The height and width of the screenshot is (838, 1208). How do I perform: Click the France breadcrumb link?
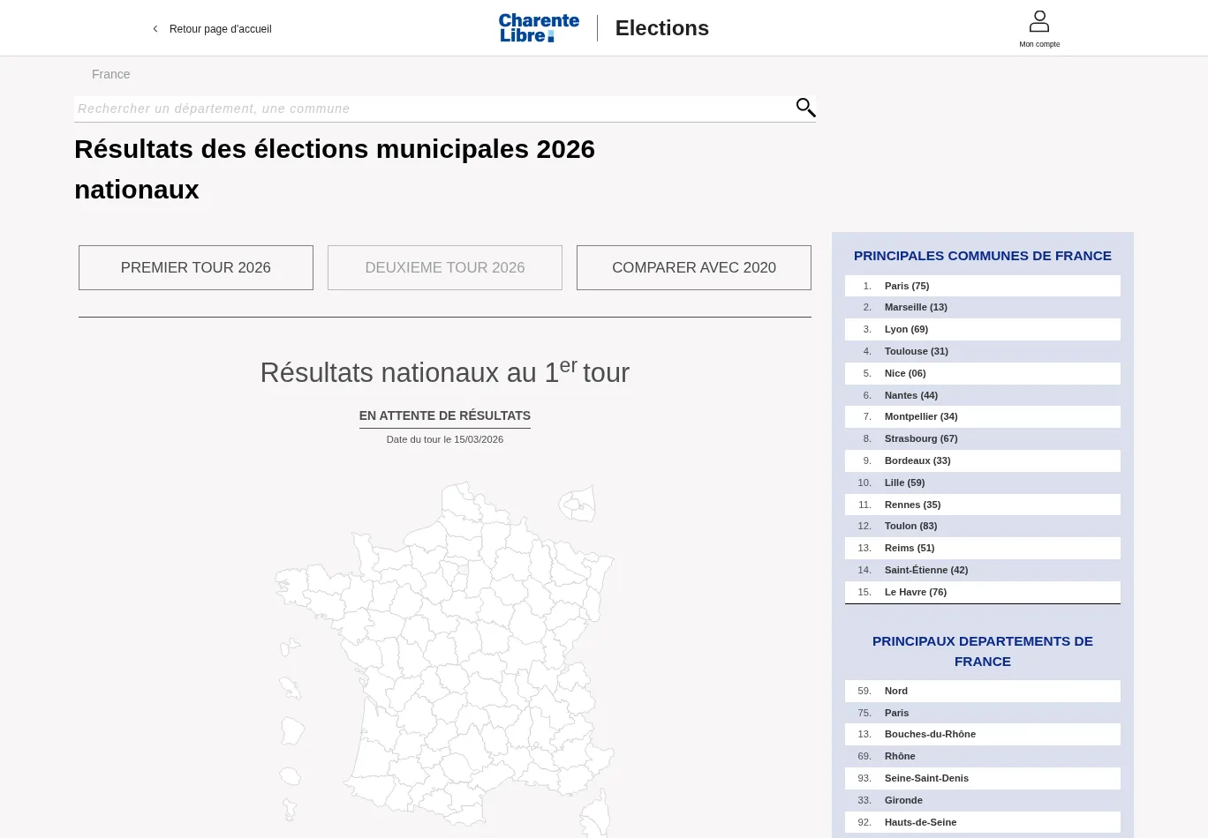(110, 74)
